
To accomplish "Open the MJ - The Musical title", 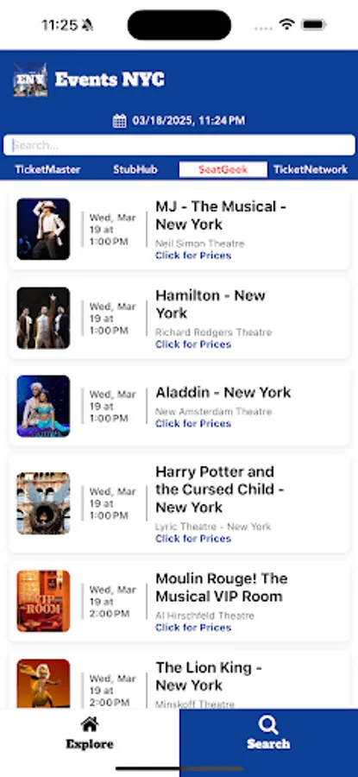I will 221,215.
